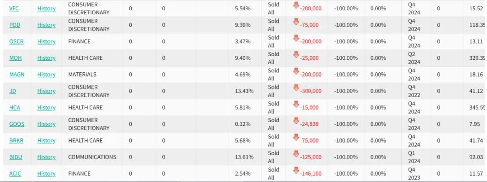View History for OSCR

click(46, 41)
